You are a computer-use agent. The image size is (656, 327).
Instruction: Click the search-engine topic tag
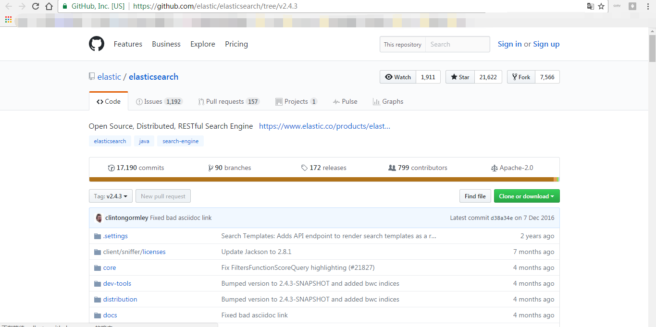coord(180,141)
